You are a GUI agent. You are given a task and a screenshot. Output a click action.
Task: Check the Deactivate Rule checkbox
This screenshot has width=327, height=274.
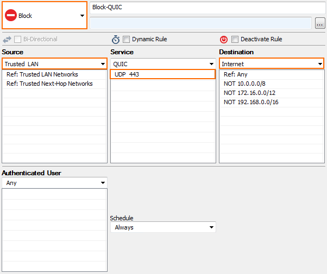click(235, 39)
